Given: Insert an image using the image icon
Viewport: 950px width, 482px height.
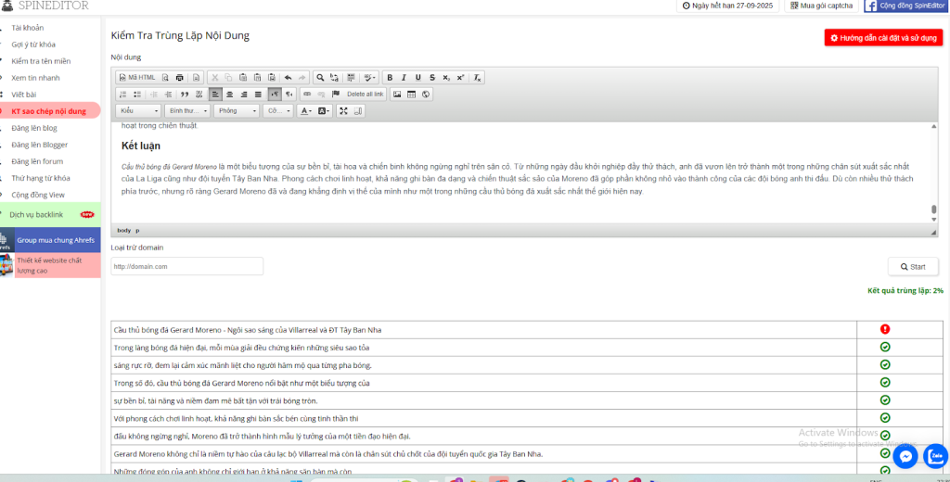Looking at the screenshot, I should click(397, 95).
